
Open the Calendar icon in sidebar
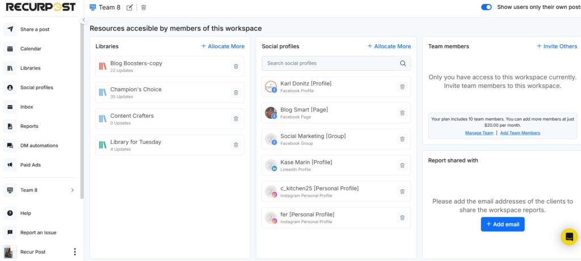coord(10,49)
